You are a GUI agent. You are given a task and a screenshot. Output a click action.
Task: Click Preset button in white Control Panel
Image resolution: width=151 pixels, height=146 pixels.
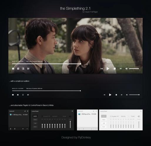pos(133,116)
